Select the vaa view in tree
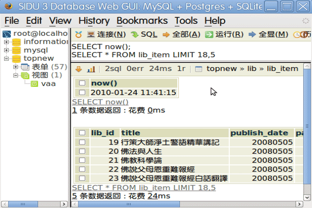Image resolution: width=312 pixels, height=208 pixels. [48, 84]
